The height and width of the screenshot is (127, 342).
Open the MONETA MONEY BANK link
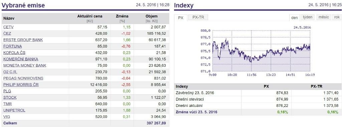click(25, 66)
